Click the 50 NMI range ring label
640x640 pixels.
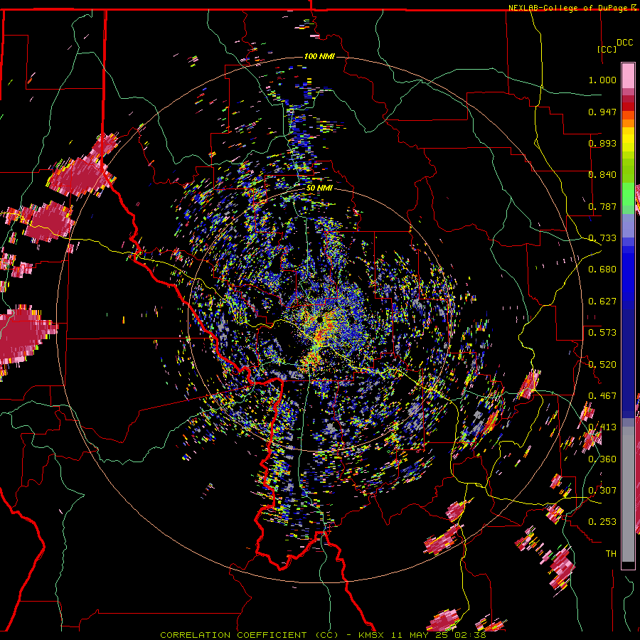[319, 188]
